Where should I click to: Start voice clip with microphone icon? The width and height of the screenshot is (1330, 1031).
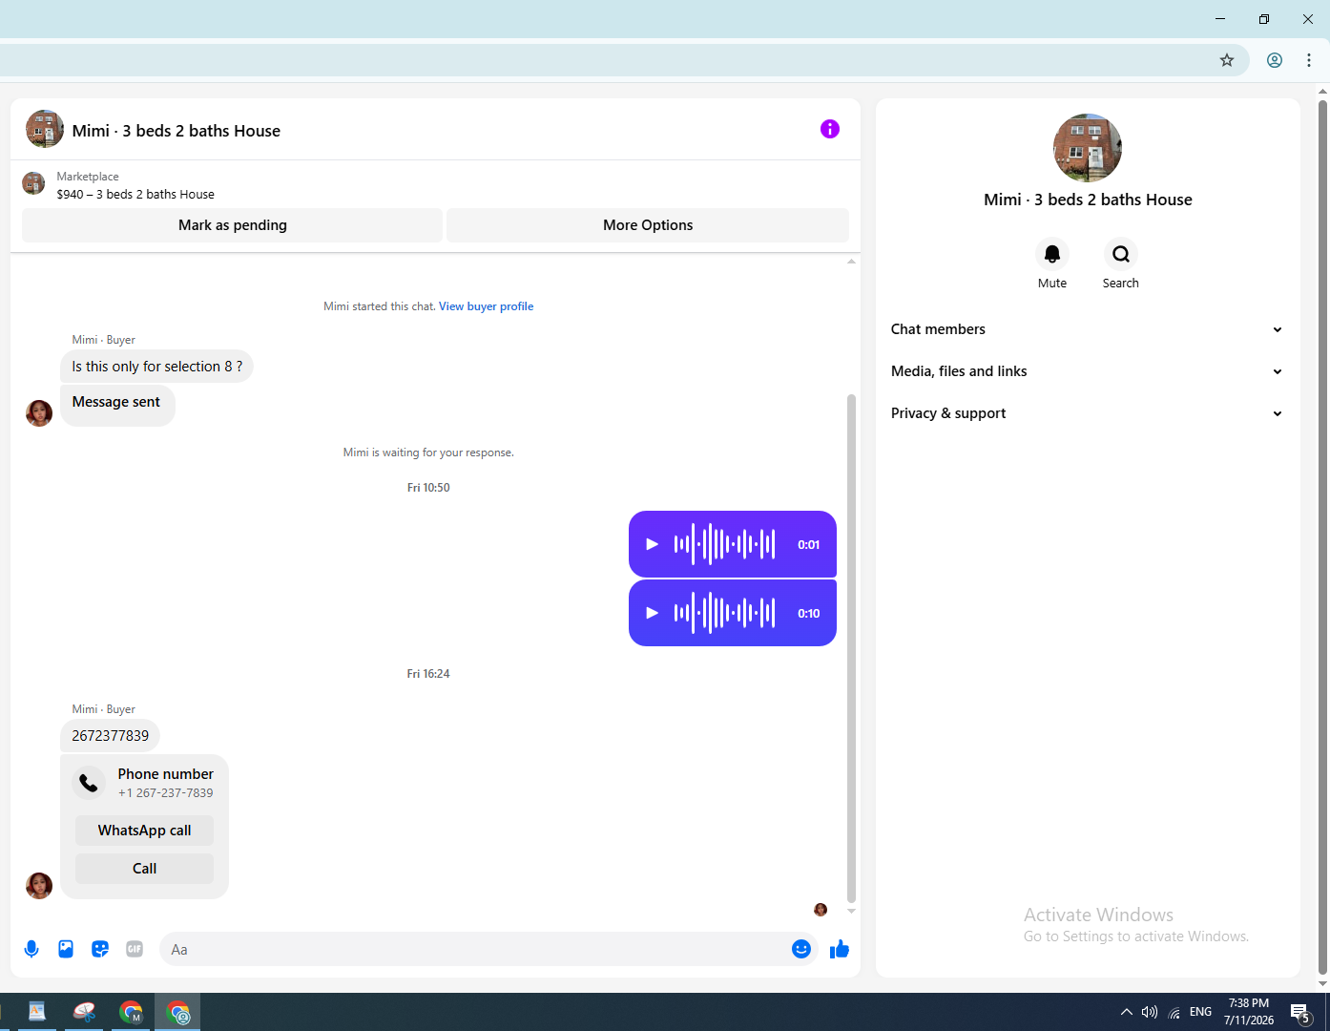(31, 949)
